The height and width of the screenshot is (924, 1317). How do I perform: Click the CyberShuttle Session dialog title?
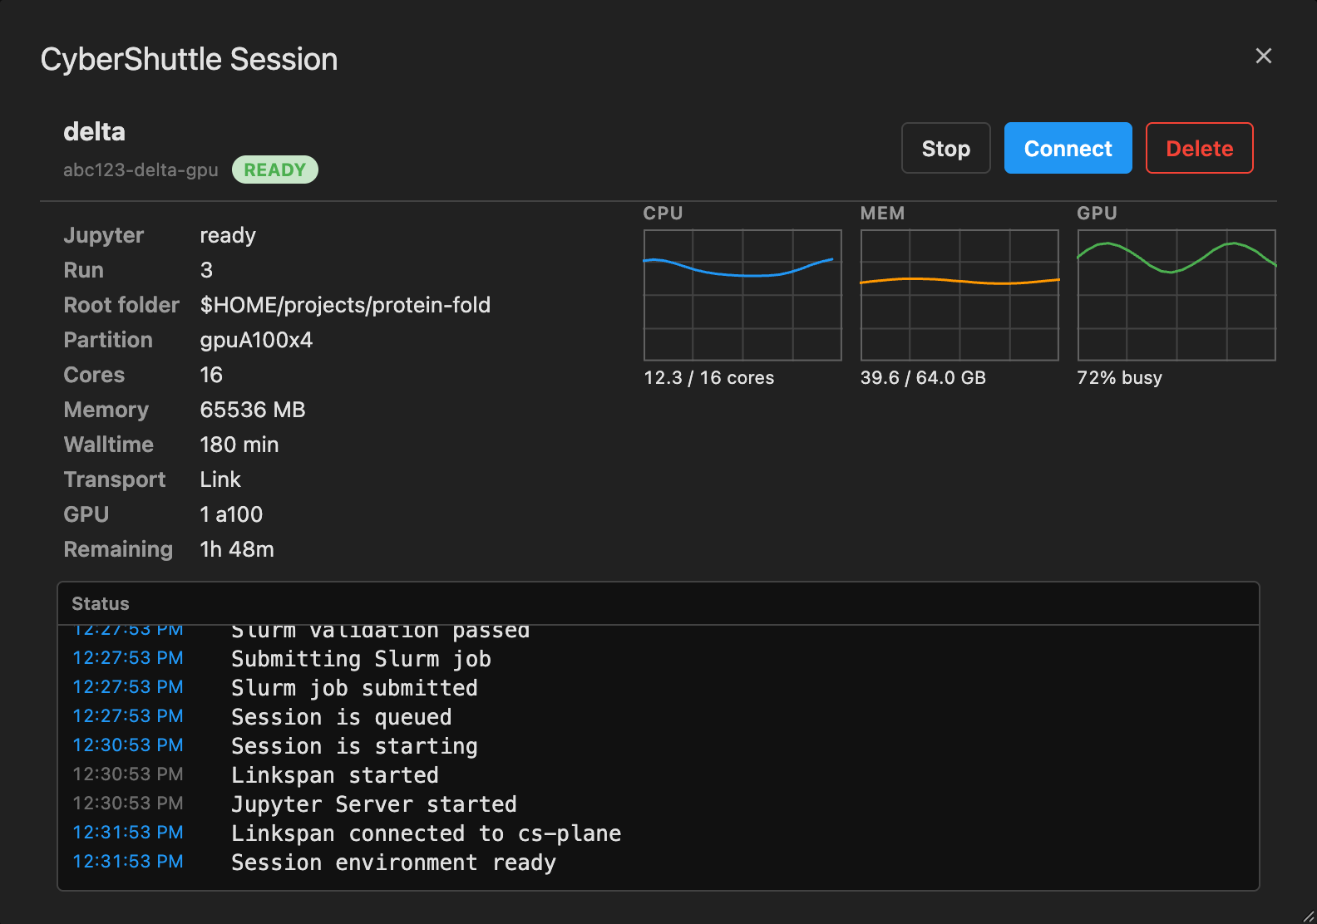click(189, 59)
